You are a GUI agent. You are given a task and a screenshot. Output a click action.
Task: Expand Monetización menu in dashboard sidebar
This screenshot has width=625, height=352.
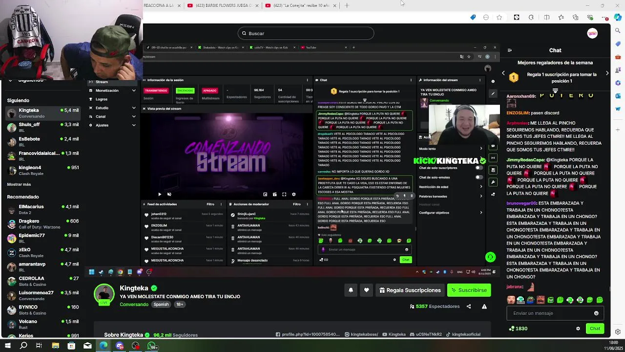[x=112, y=90]
